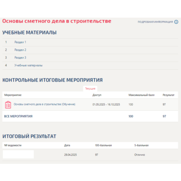
Task: Click the УЧЕБНЫЕ МАТЕРИАЛЫ heading
Action: [29, 33]
